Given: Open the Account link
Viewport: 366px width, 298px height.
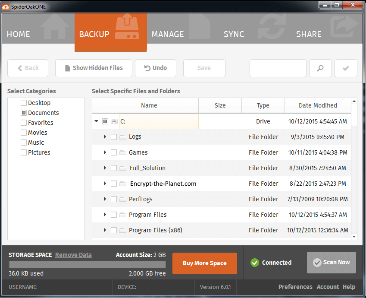Looking at the screenshot, I should click(328, 287).
